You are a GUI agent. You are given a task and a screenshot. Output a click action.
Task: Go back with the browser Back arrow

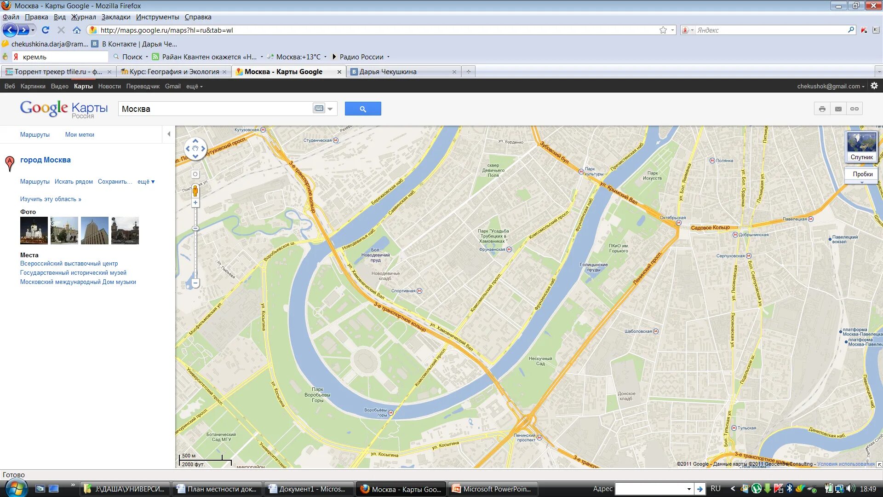(10, 30)
